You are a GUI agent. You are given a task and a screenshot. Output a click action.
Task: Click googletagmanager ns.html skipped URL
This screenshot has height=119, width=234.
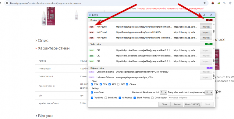[x=142, y=72]
